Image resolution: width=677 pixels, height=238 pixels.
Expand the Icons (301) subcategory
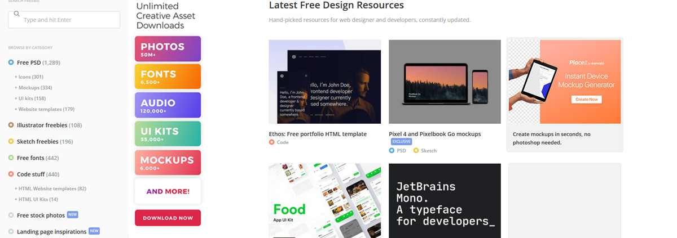29,77
